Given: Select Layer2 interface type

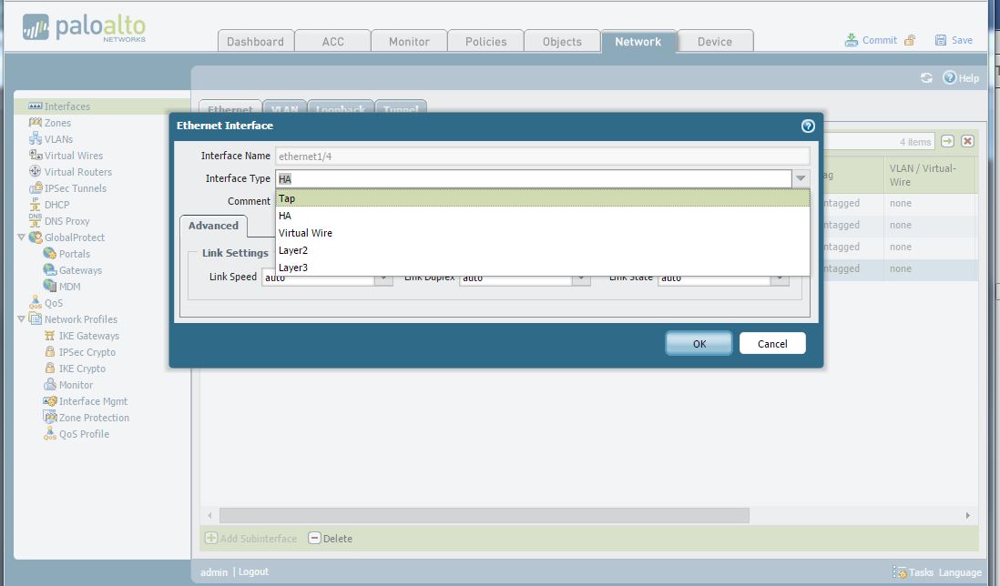Looking at the screenshot, I should tap(543, 249).
